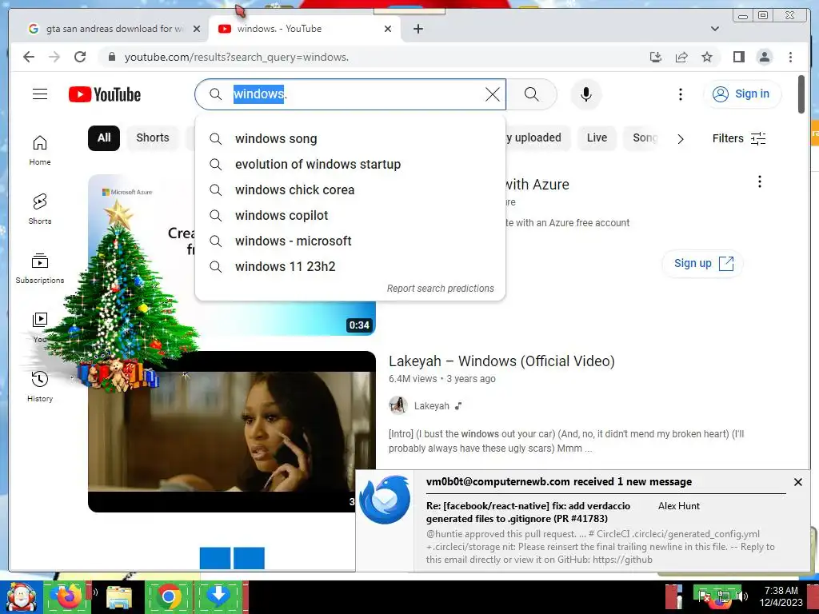Viewport: 819px width, 614px height.
Task: Launch Firefox from the taskbar
Action: [67, 596]
